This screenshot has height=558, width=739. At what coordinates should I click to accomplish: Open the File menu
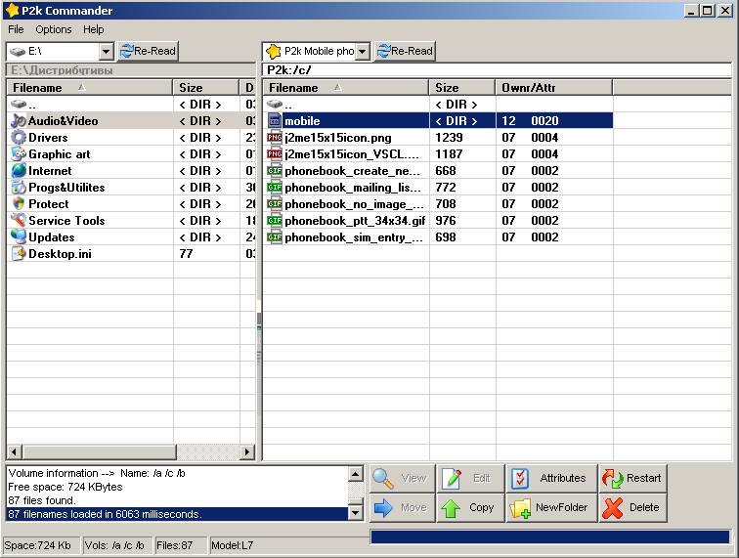16,29
